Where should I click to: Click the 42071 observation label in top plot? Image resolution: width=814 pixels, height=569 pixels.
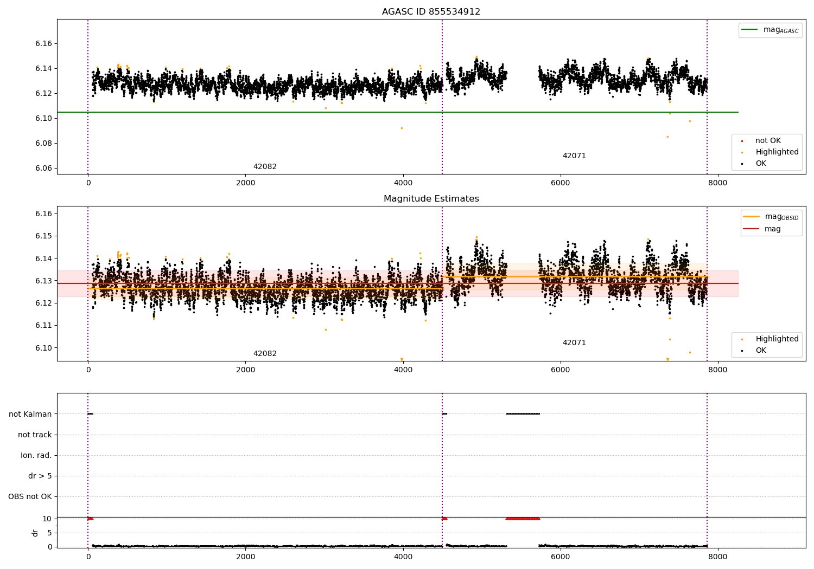coord(574,156)
